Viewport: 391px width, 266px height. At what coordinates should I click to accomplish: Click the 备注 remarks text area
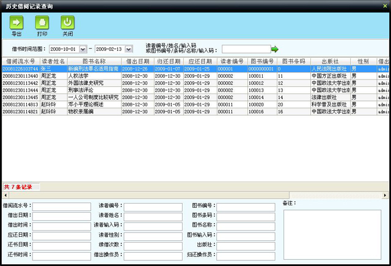pos(332,234)
